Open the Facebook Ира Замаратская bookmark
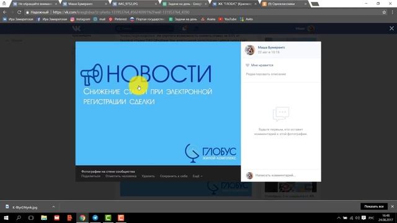 click(x=52, y=19)
